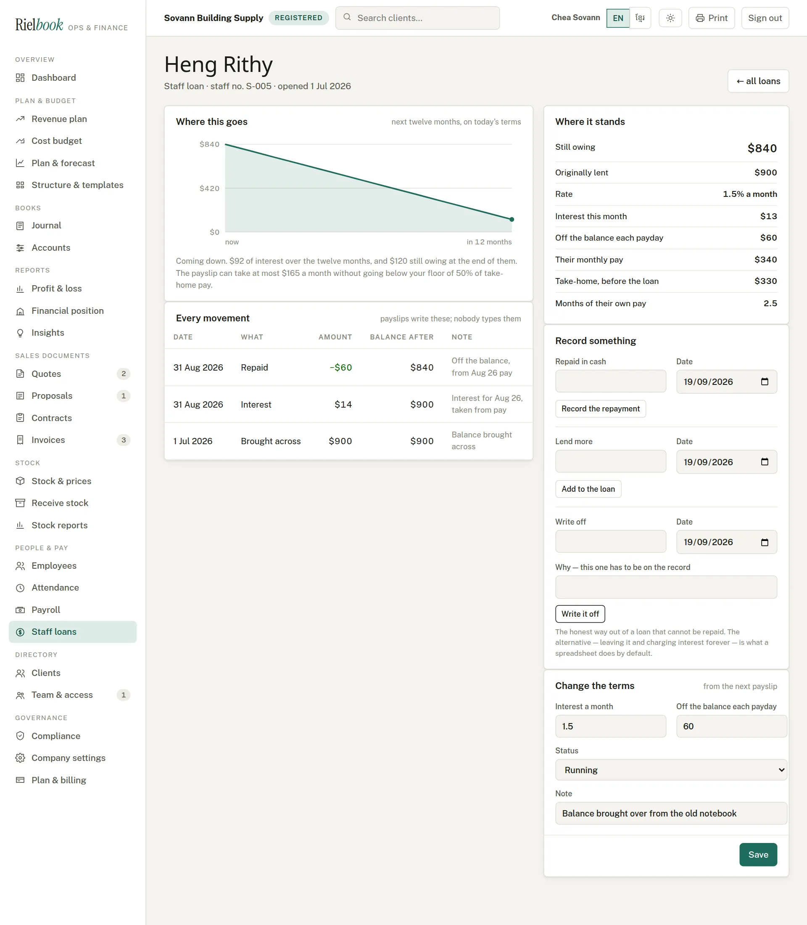Screen dimensions: 807x925
Task: Click the Journal book icon
Action: 20,225
